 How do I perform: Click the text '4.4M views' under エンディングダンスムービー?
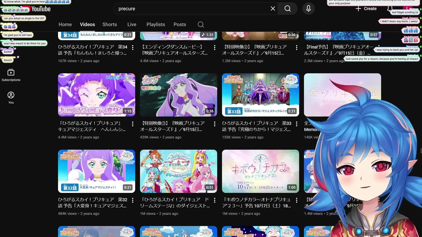coord(149,61)
